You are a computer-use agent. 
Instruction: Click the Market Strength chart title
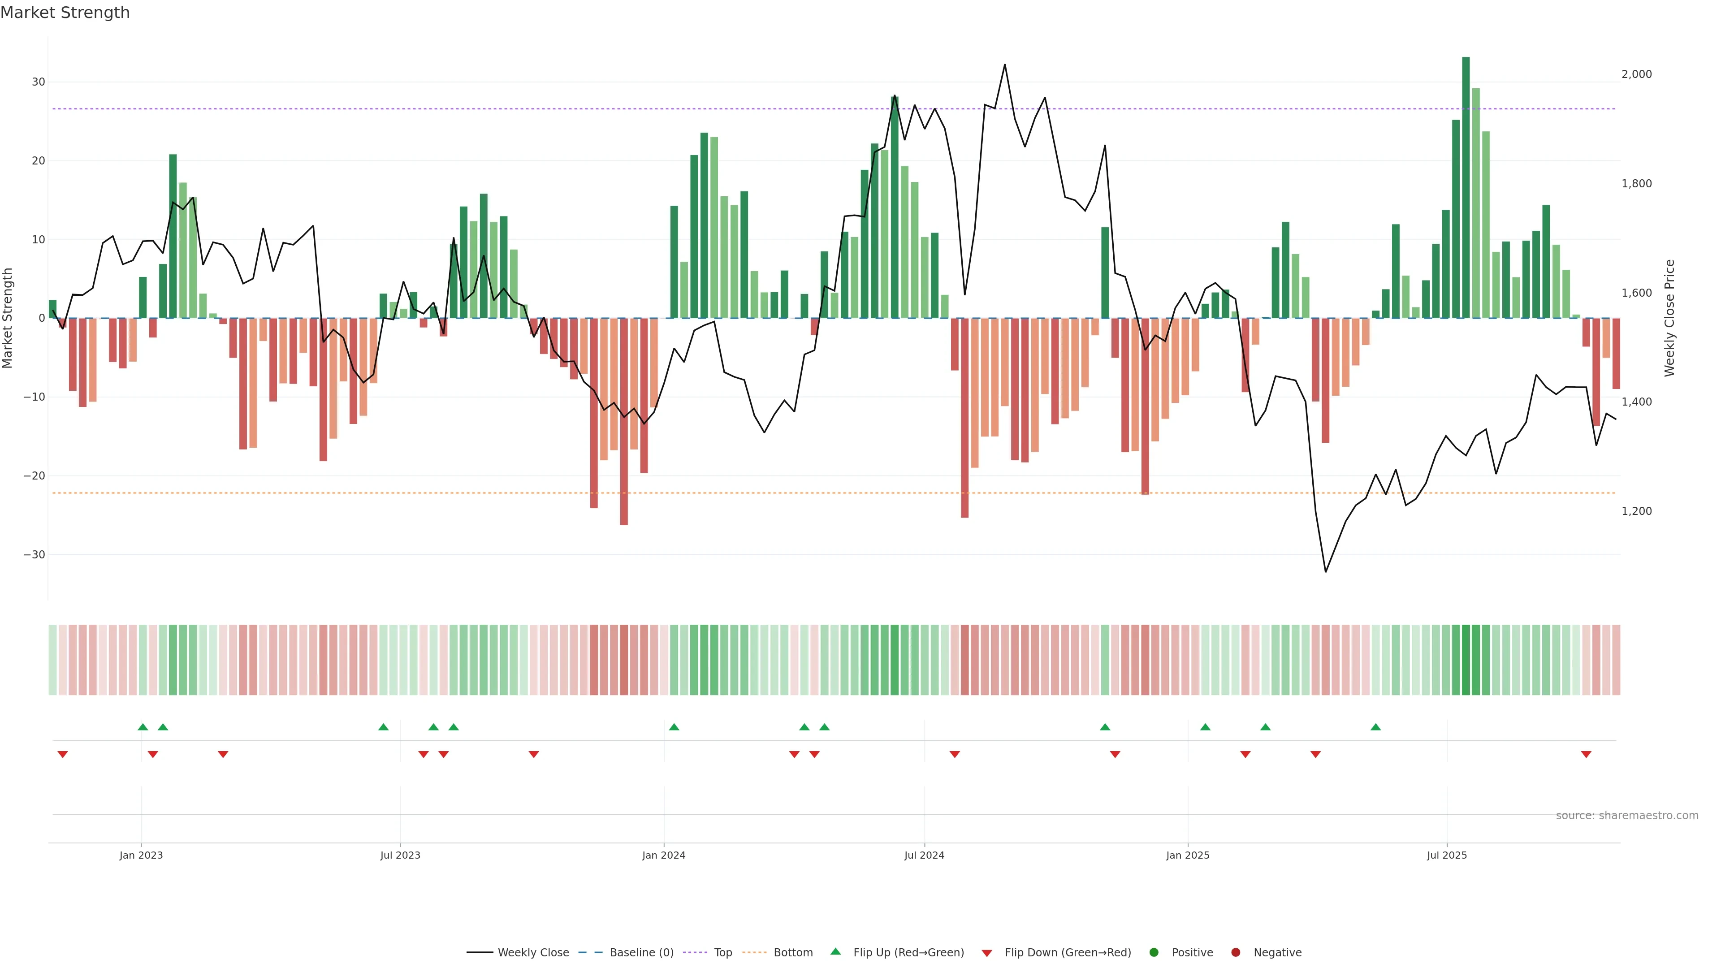(65, 12)
